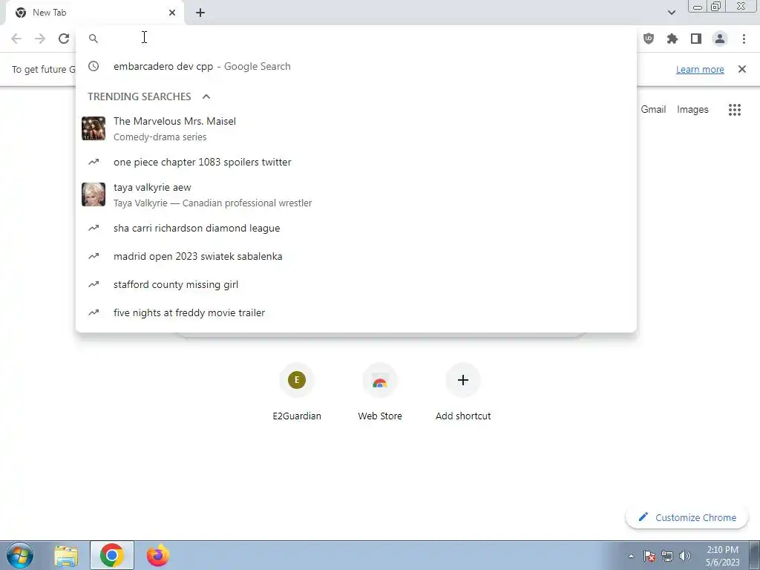
Task: Reload the page with the refresh icon
Action: [64, 39]
